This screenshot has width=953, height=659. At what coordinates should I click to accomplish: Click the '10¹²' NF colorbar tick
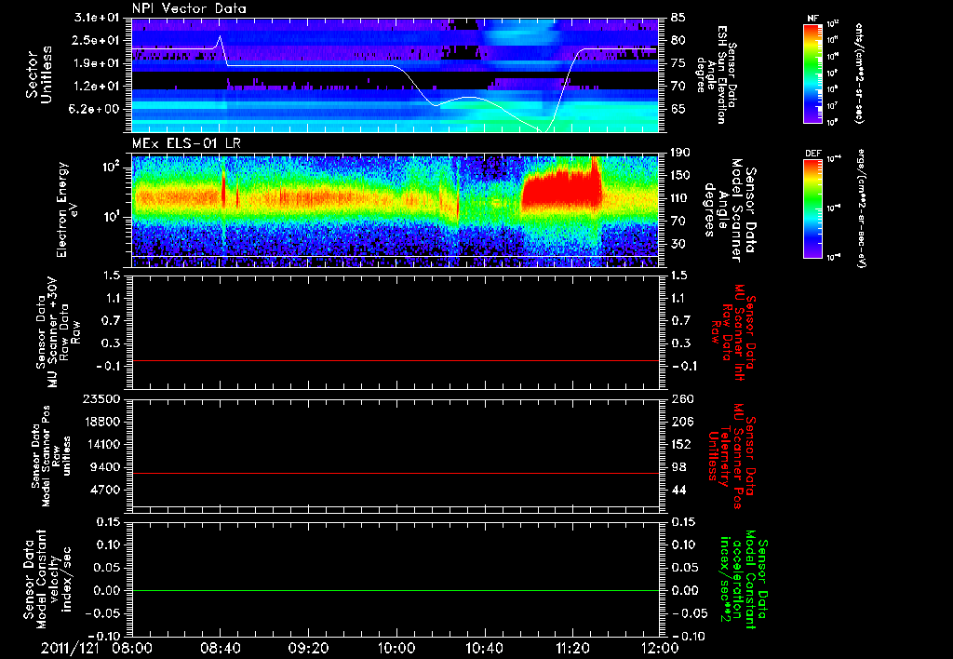(x=833, y=24)
